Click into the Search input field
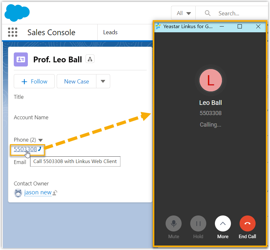This screenshot has width=270, height=250. tap(237, 13)
